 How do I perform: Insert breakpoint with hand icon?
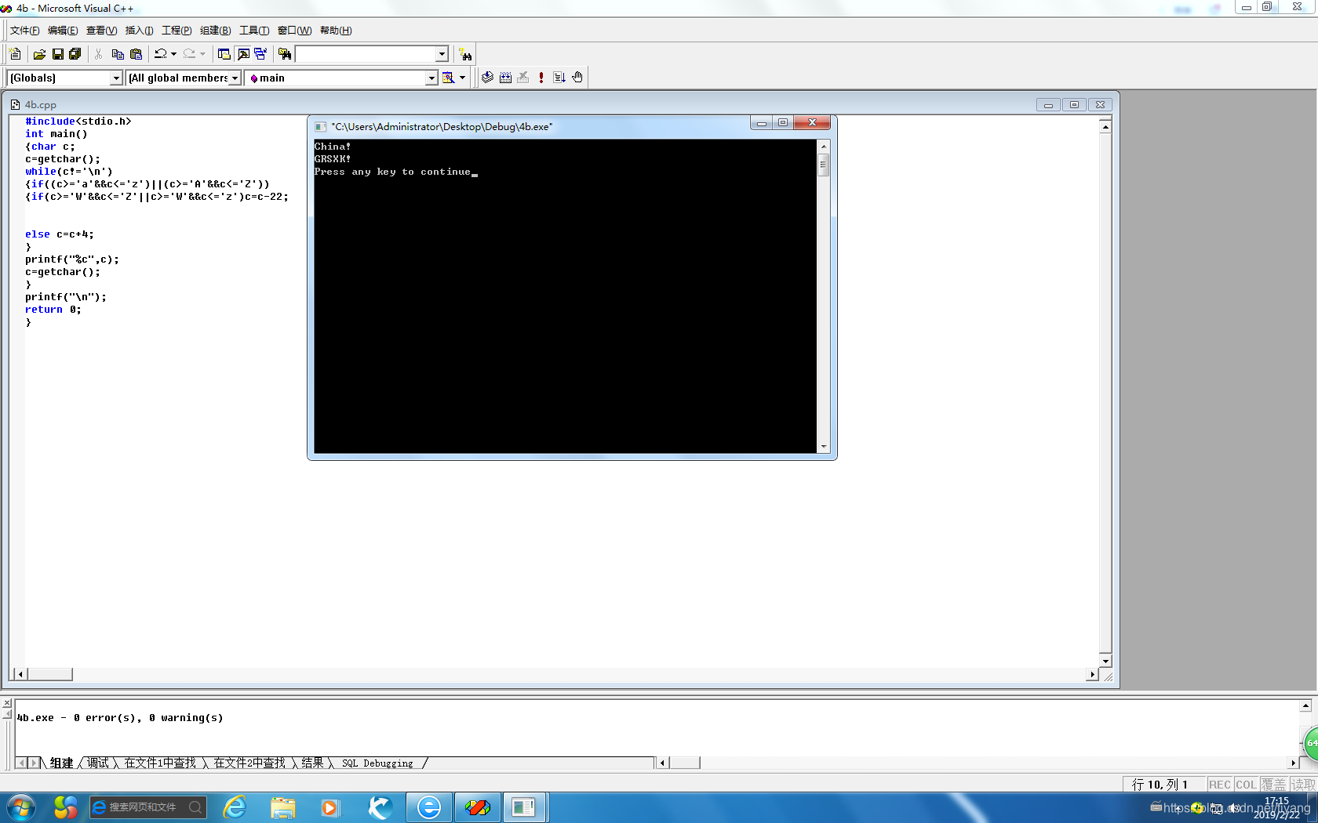[577, 78]
